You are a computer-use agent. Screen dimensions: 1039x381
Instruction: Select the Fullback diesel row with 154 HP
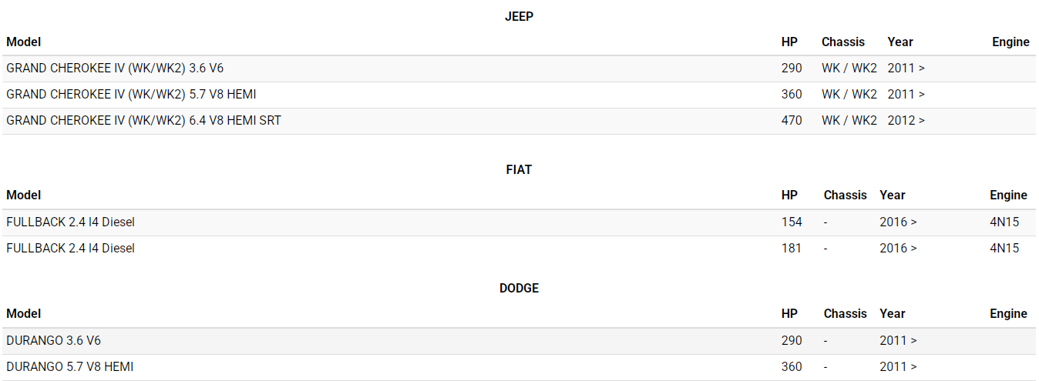click(71, 222)
